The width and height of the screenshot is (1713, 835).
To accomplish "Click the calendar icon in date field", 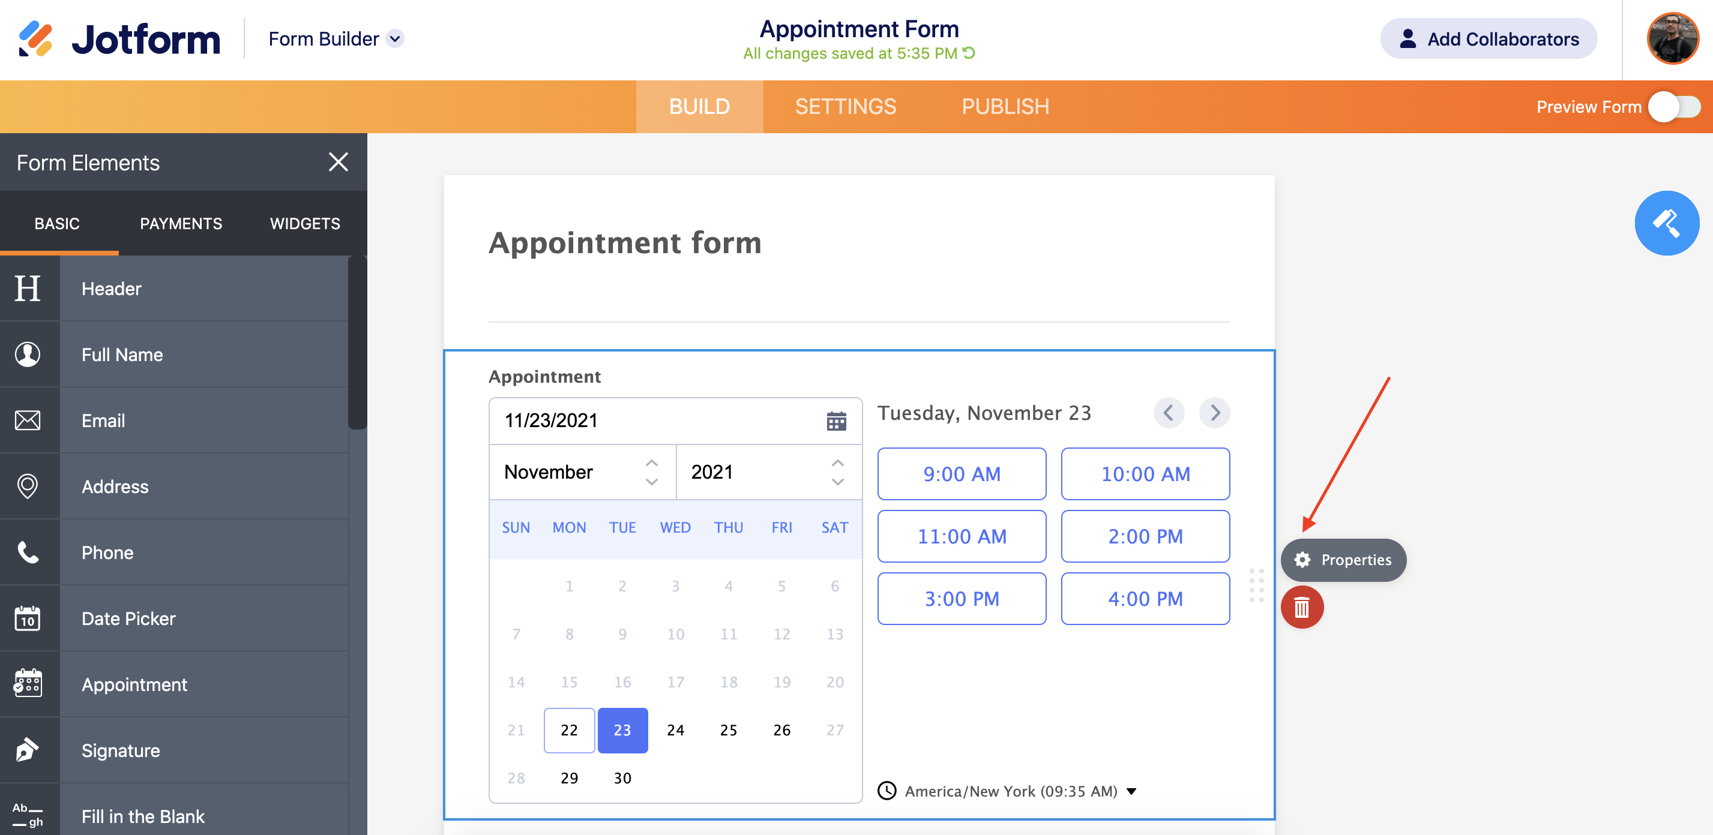I will coord(836,421).
